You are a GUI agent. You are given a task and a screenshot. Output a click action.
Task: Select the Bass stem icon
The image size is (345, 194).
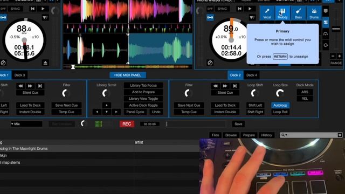coord(298,13)
